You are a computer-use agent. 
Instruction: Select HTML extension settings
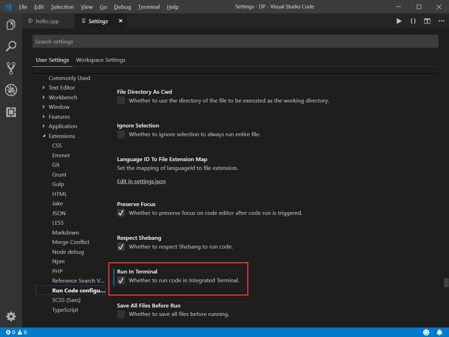tap(60, 194)
